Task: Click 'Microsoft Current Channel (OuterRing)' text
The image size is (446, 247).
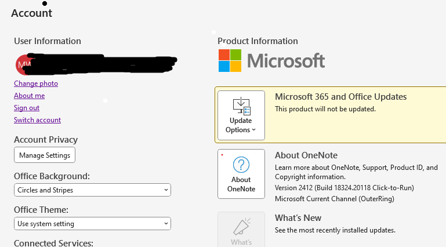Action: pos(335,199)
